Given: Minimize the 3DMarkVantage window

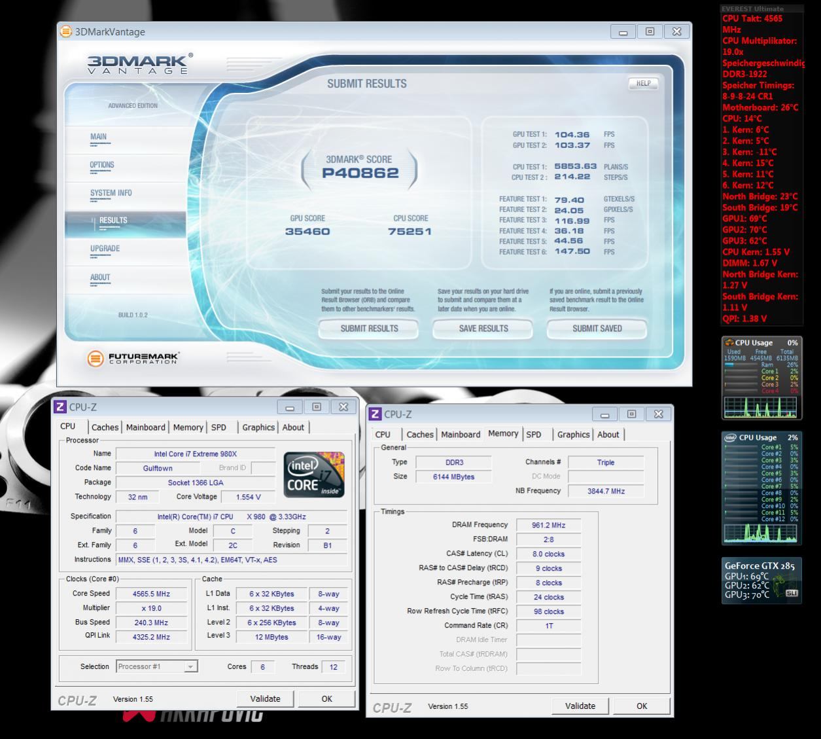Looking at the screenshot, I should [x=623, y=31].
